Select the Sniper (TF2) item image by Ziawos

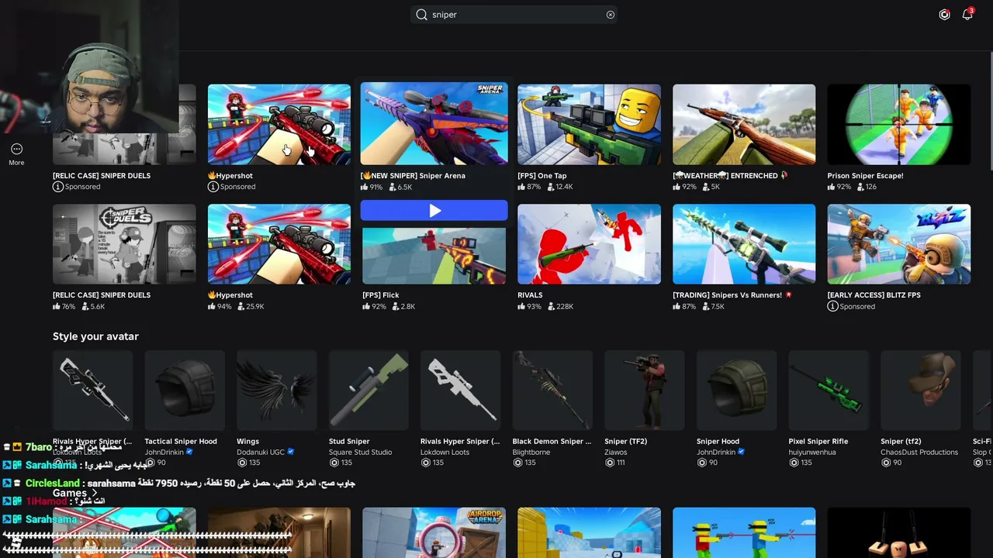(x=645, y=391)
